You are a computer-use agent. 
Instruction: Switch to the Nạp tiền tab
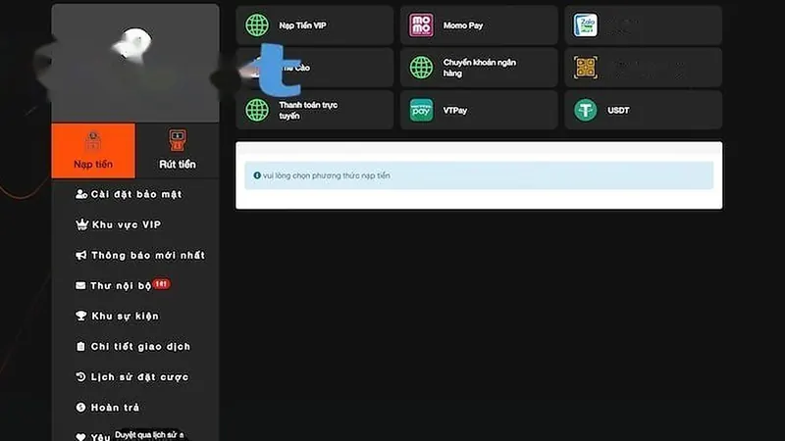click(x=93, y=151)
